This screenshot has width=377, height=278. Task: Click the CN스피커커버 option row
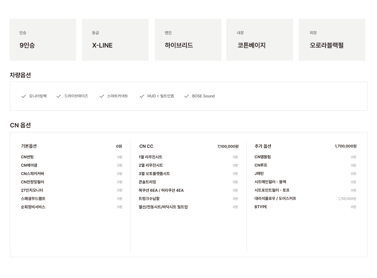(72, 174)
